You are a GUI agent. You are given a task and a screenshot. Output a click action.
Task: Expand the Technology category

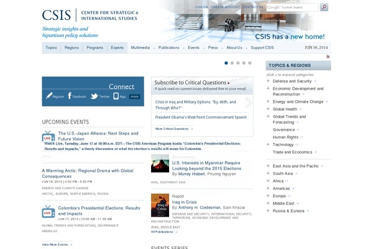point(268,144)
